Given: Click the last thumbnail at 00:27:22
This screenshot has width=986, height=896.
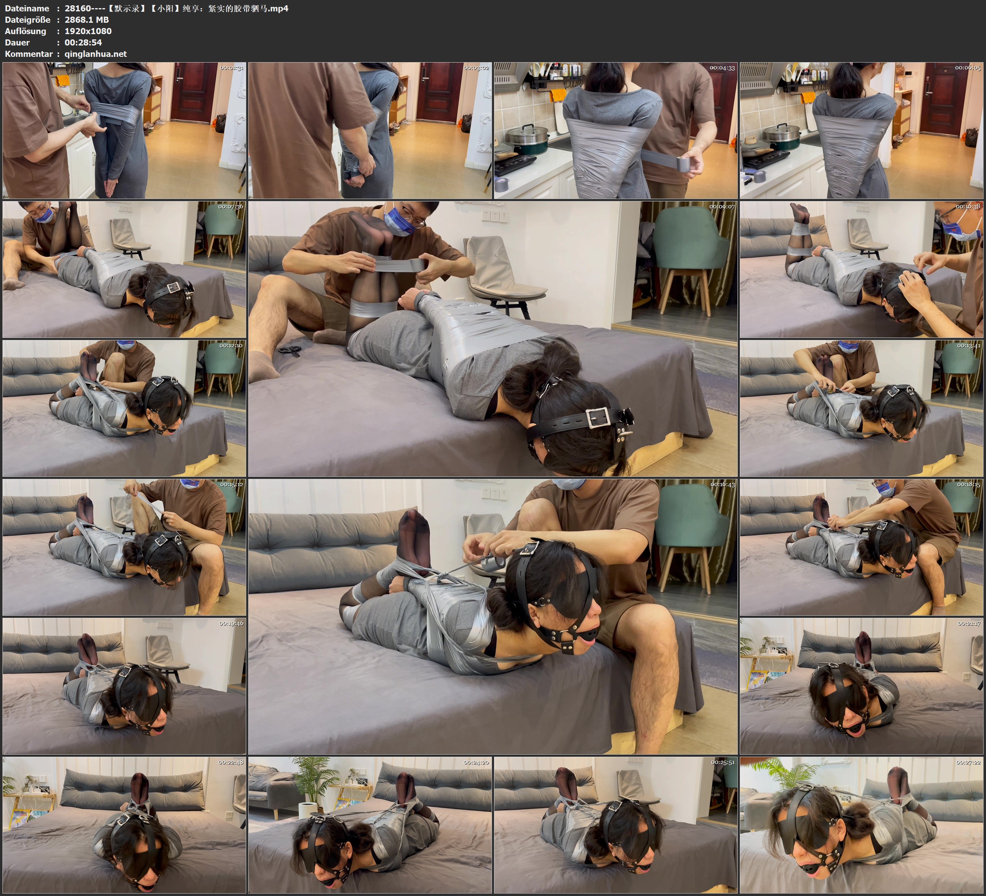Looking at the screenshot, I should [861, 825].
